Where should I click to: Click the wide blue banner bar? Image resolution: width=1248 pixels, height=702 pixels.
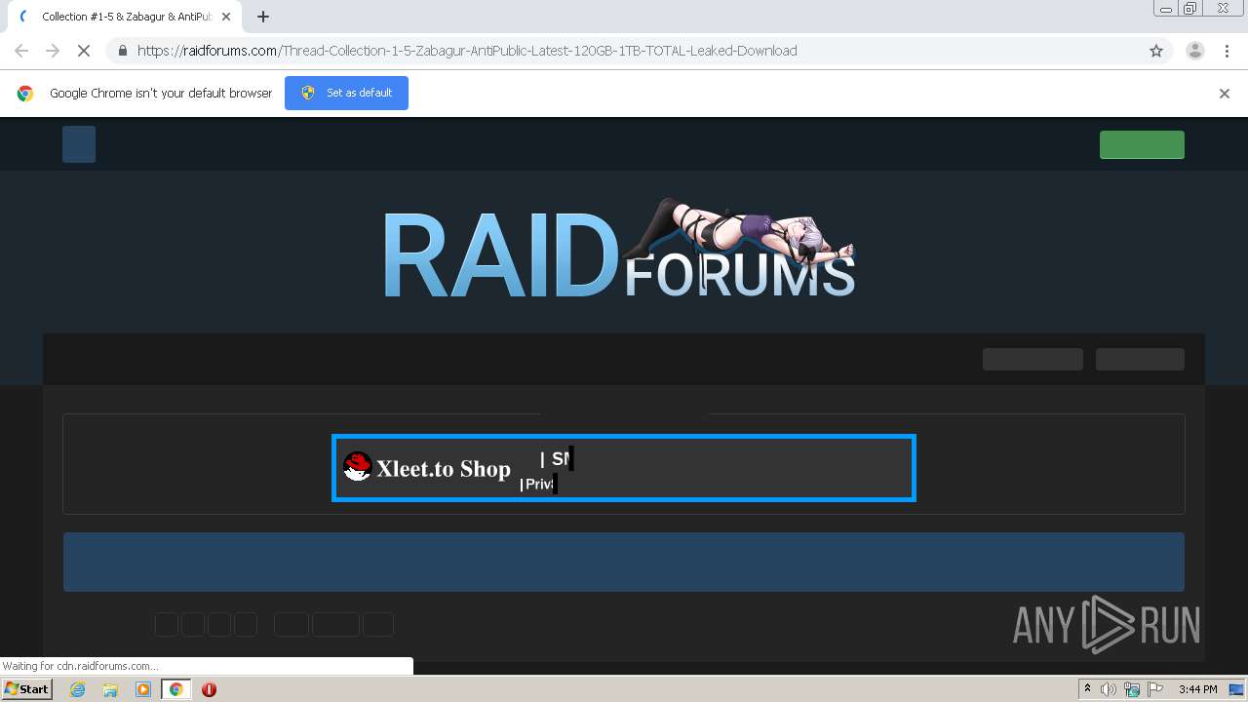pos(624,562)
